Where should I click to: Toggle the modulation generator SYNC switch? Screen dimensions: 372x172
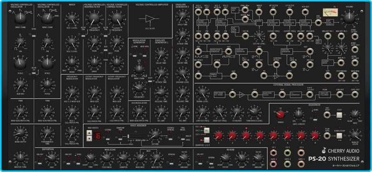[x=134, y=54]
